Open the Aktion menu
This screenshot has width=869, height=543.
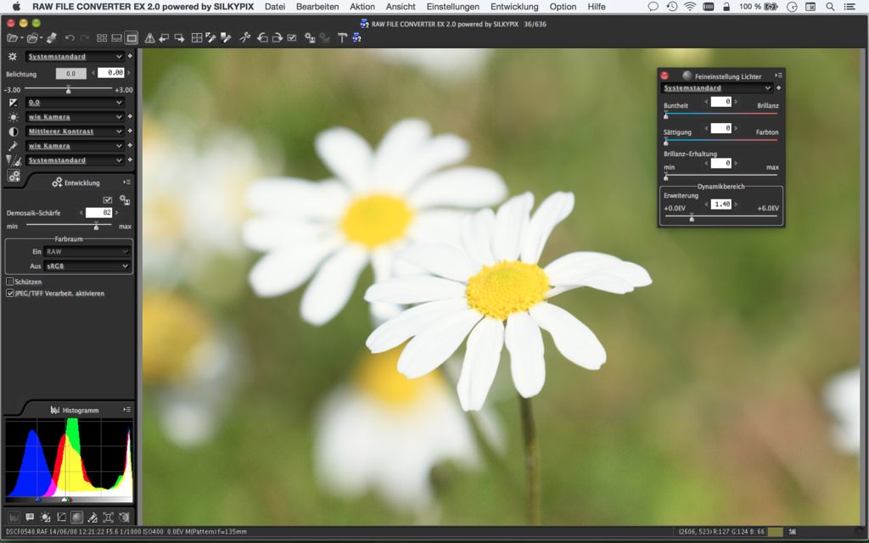click(362, 7)
